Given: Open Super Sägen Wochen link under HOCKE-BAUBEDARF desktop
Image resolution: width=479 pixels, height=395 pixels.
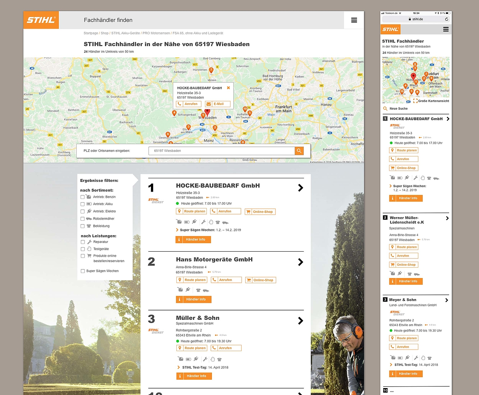Looking at the screenshot, I should (208, 230).
